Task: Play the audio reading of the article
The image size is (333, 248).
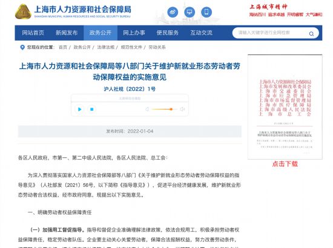Action: tap(80, 109)
